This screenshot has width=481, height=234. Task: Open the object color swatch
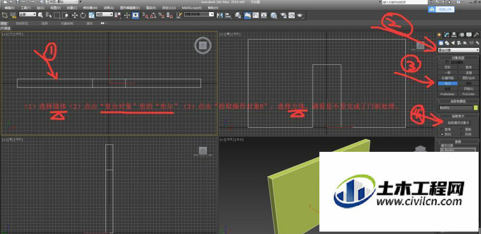[476, 108]
